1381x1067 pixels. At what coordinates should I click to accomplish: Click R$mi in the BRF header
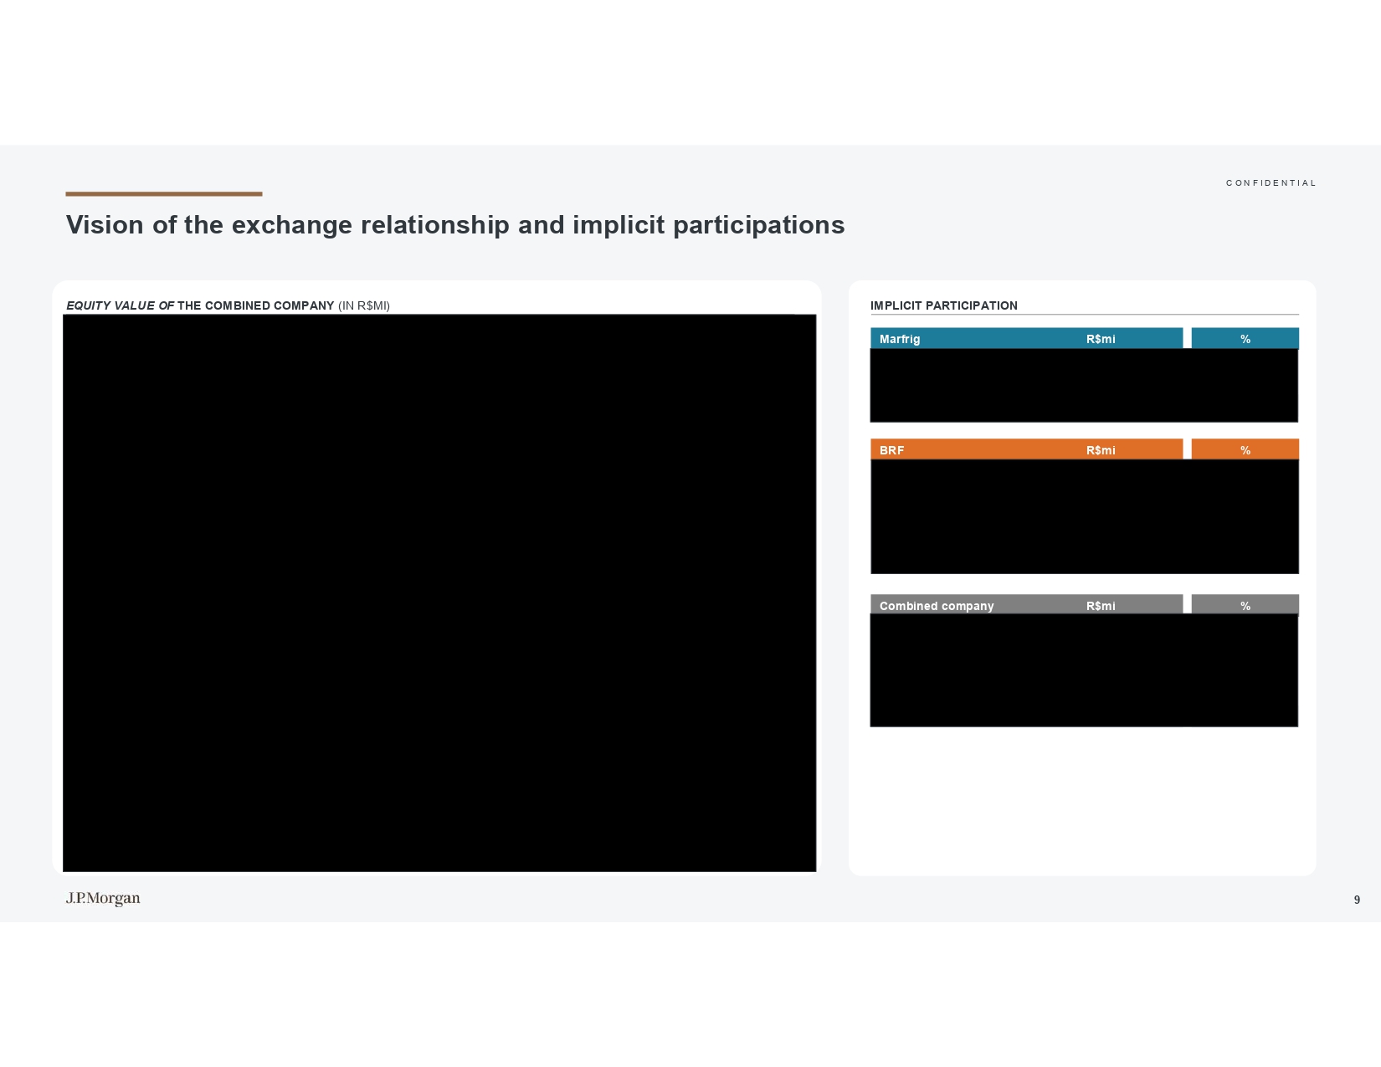tap(1101, 450)
